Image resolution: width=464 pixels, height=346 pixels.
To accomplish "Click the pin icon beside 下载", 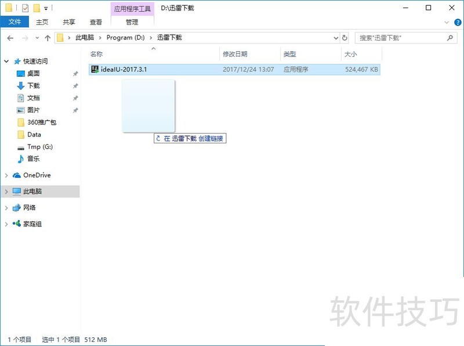I will pos(75,85).
